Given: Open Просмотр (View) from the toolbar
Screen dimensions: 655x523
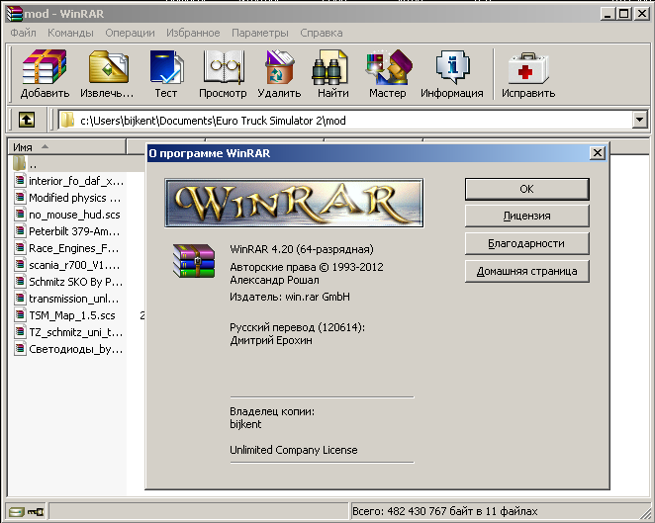Looking at the screenshot, I should [x=223, y=73].
